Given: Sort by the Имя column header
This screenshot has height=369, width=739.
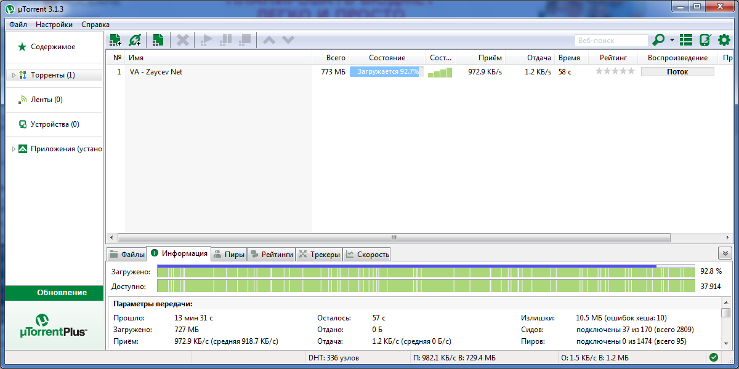Looking at the screenshot, I should tap(219, 58).
